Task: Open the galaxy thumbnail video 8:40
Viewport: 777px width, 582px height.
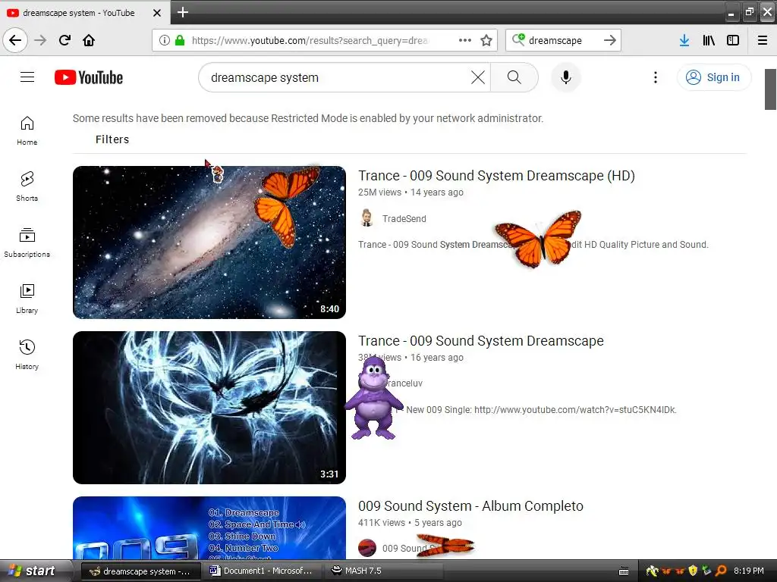Action: (209, 242)
